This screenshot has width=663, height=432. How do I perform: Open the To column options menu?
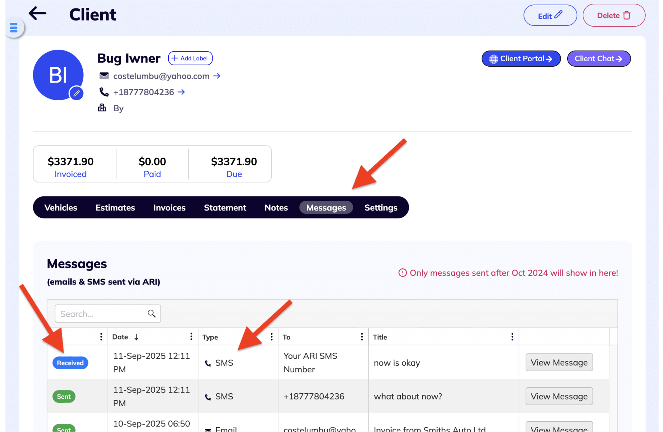(x=362, y=337)
